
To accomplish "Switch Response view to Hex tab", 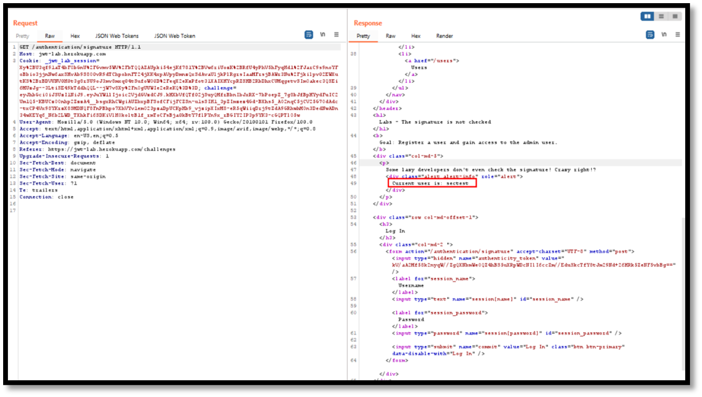I will 416,36.
